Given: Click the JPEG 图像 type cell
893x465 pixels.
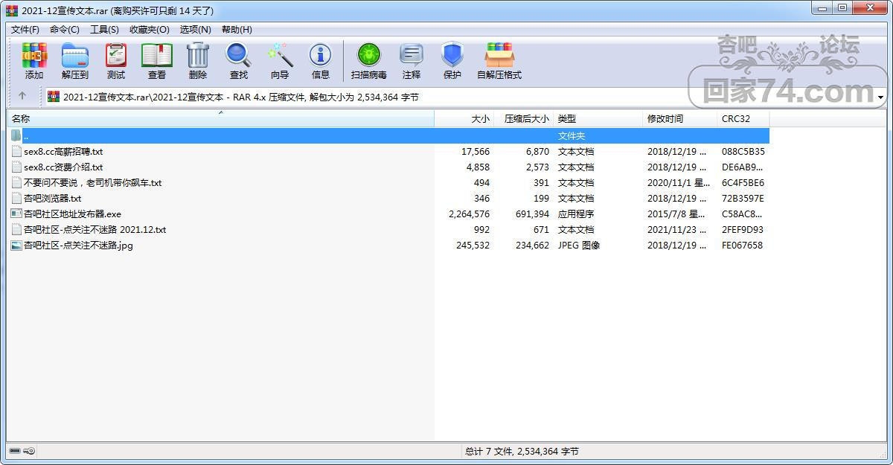Looking at the screenshot, I should coord(579,245).
